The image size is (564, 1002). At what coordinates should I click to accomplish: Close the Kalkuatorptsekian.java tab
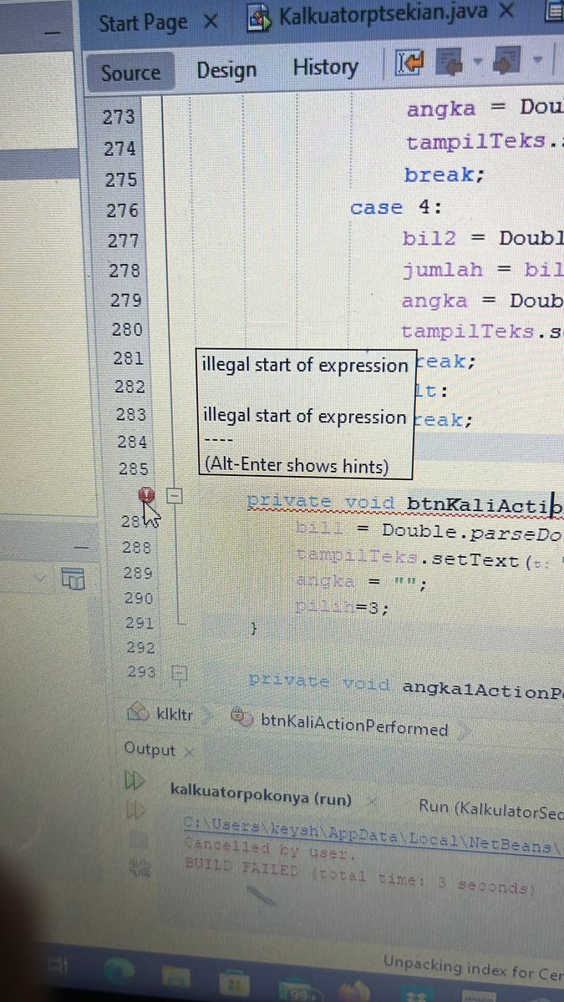coord(505,11)
